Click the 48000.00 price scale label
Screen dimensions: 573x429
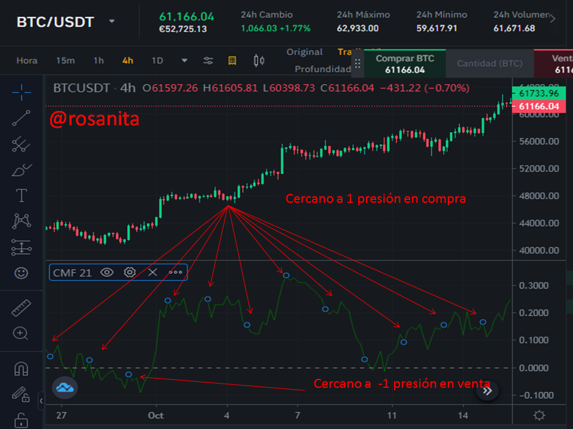539,196
